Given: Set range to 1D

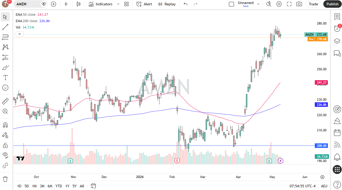Looking at the screenshot, I should (x=19, y=186).
